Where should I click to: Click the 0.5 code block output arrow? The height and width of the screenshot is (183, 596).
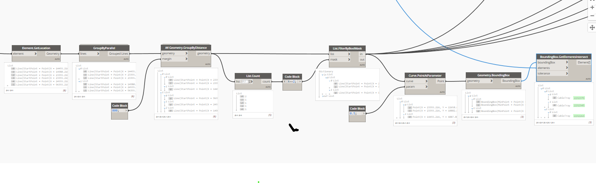click(364, 113)
